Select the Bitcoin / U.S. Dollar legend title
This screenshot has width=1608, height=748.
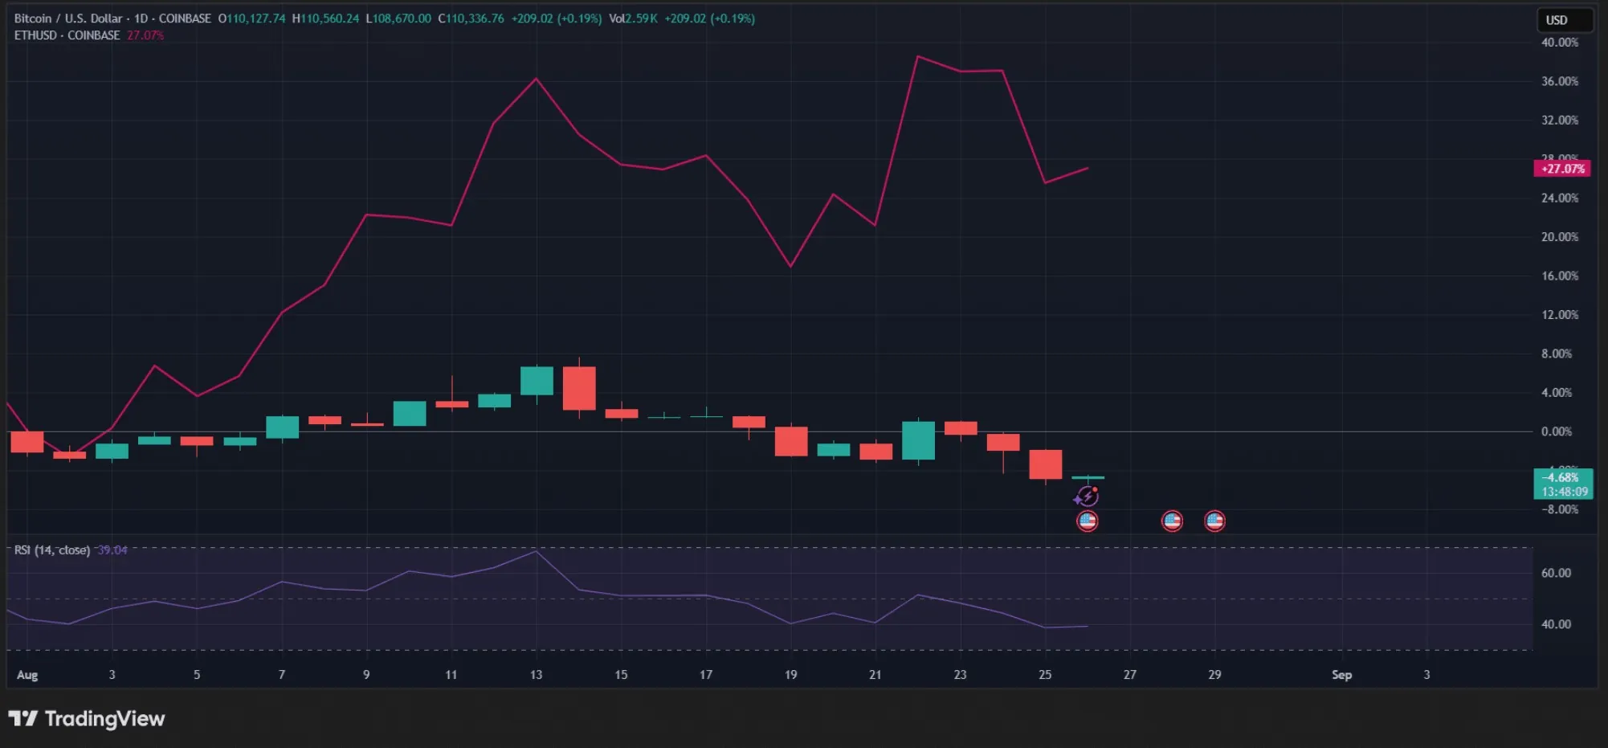pyautogui.click(x=68, y=18)
